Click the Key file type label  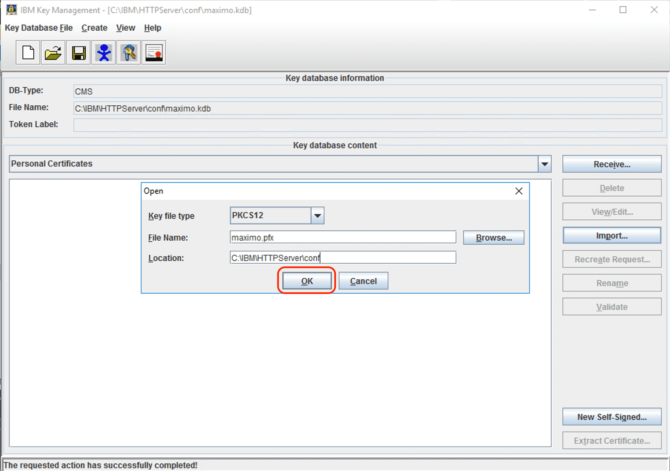pyautogui.click(x=171, y=216)
